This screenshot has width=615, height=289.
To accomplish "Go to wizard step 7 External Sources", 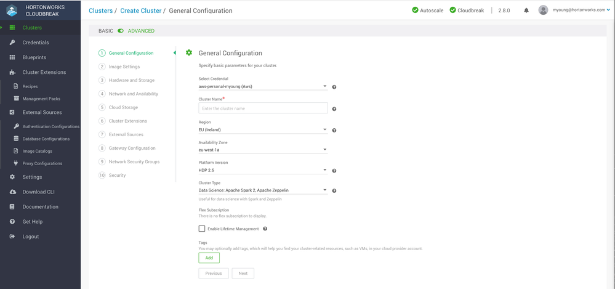I will coord(126,134).
